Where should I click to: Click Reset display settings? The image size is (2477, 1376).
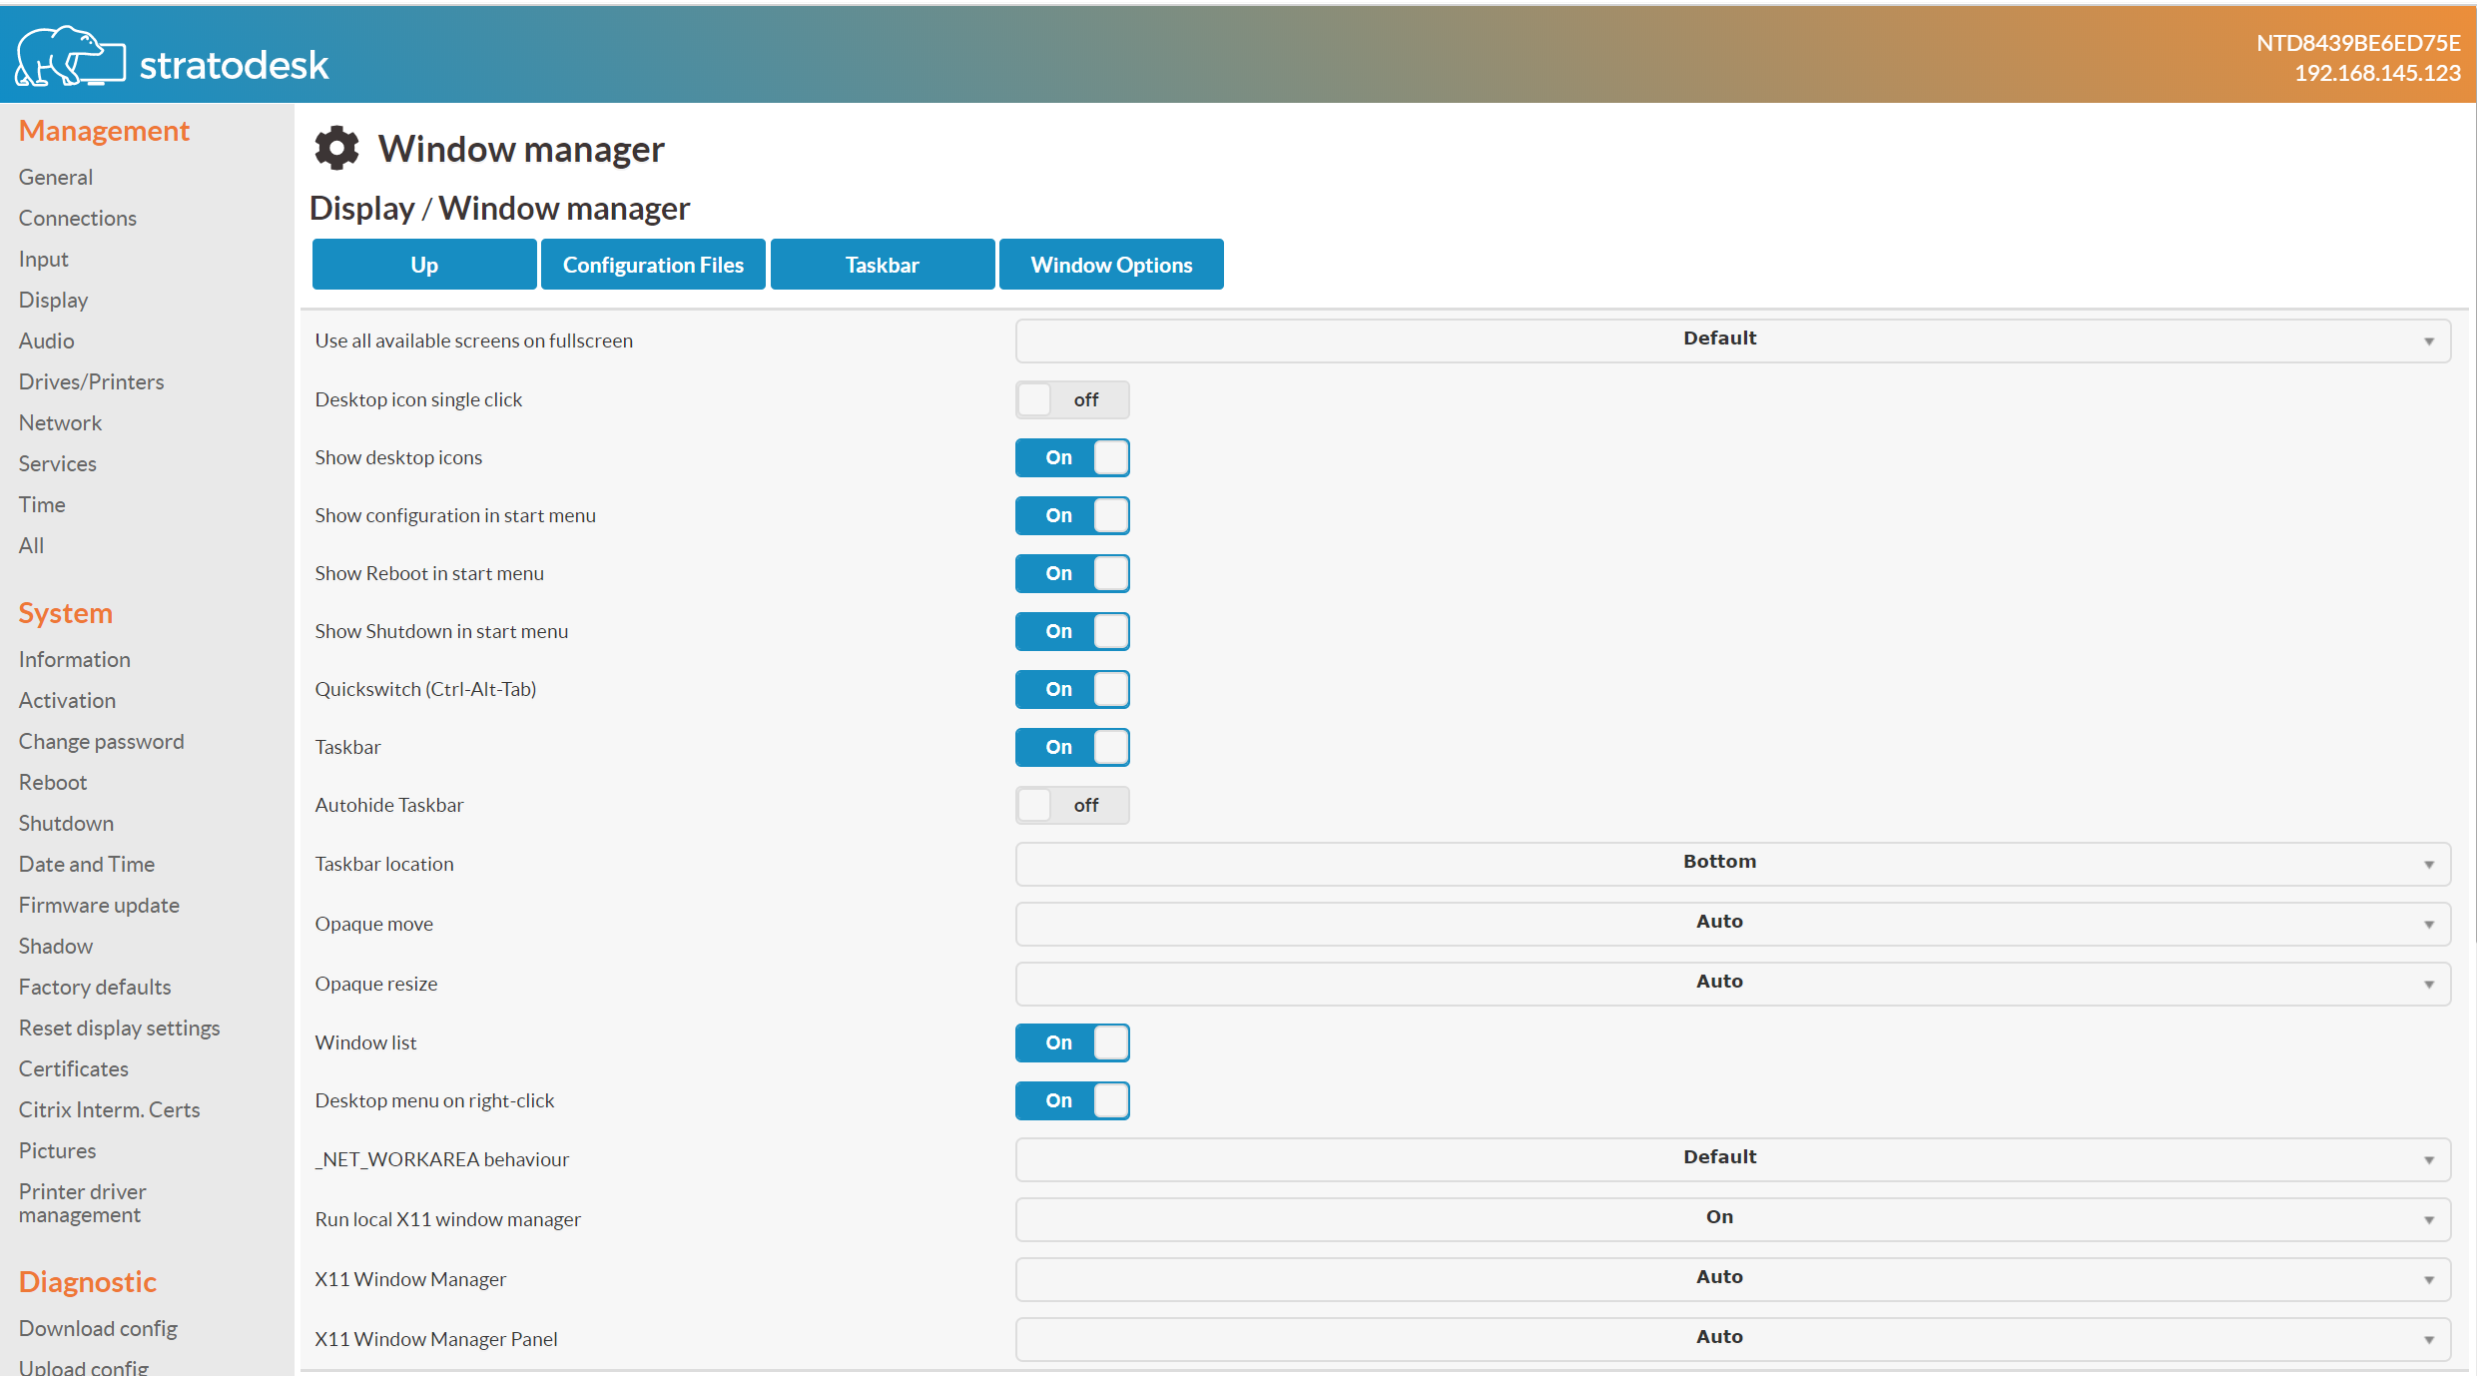[120, 1028]
